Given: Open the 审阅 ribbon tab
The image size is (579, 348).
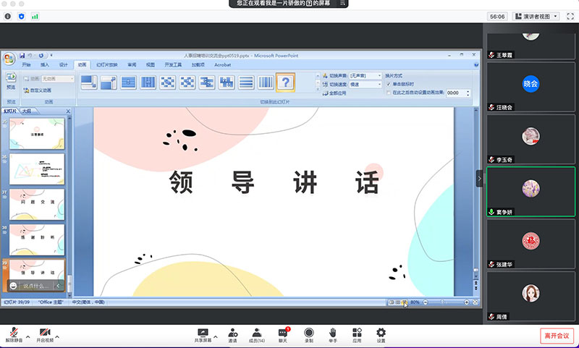Looking at the screenshot, I should pyautogui.click(x=132, y=64).
